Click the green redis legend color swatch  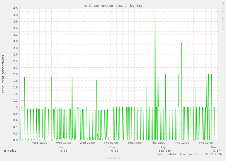tap(5, 151)
